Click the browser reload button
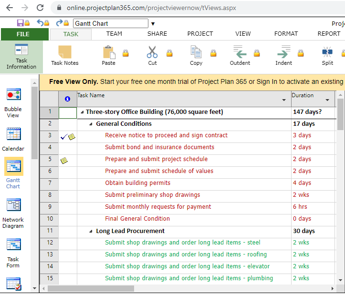This screenshot has width=345, height=295. click(40, 8)
